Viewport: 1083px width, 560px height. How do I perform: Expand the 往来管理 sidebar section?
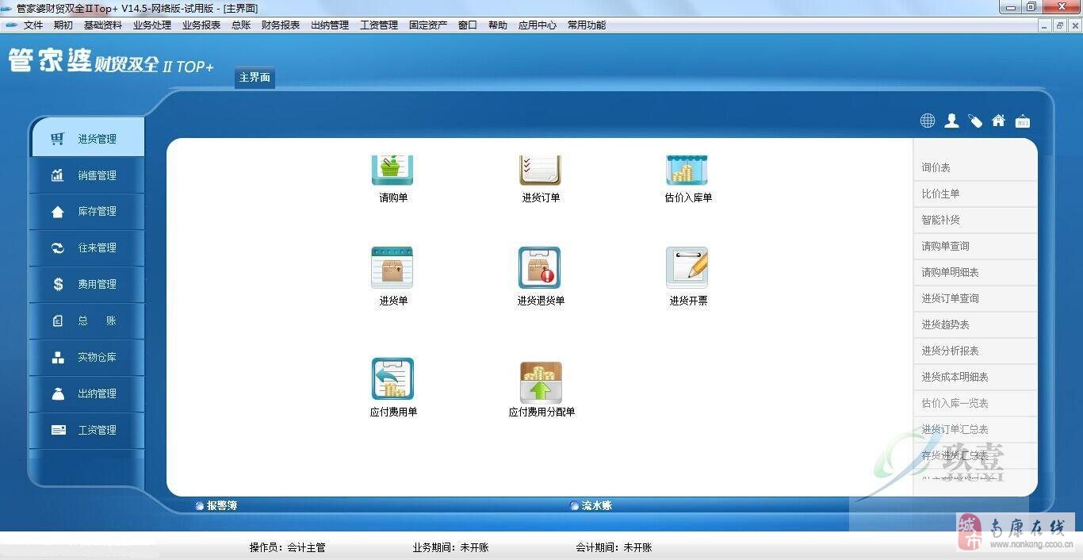tap(86, 247)
